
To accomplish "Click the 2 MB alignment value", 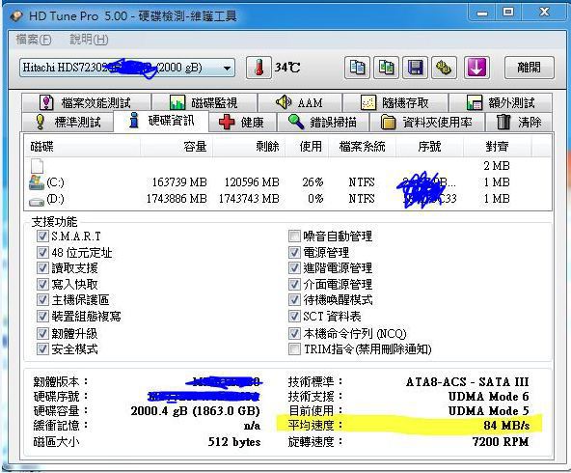I will click(x=497, y=166).
